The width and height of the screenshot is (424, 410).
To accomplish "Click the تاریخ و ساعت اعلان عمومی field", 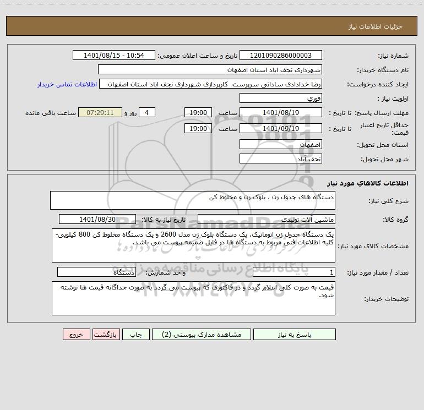I will tap(114, 56).
